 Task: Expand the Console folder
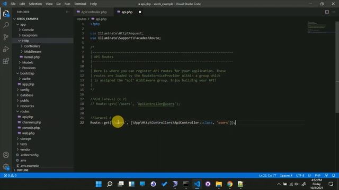tap(28, 30)
